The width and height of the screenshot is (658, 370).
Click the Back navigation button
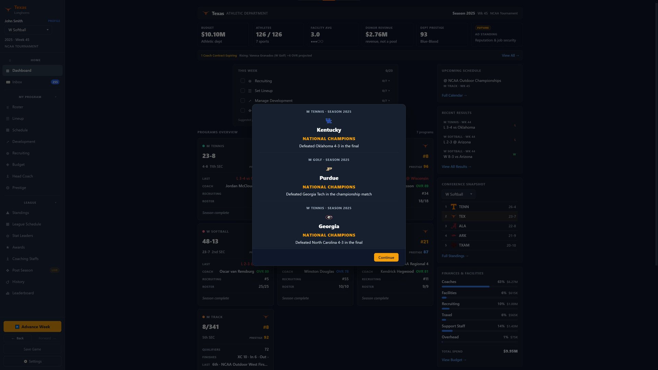(17, 338)
